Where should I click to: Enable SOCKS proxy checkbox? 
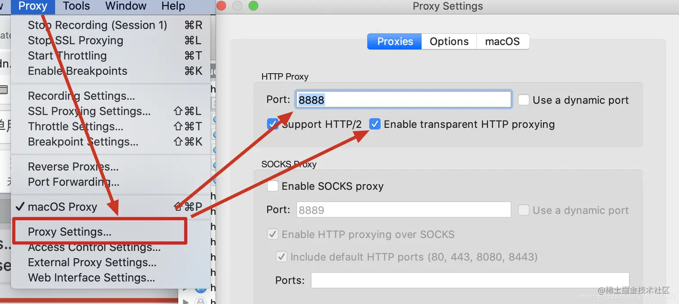273,186
